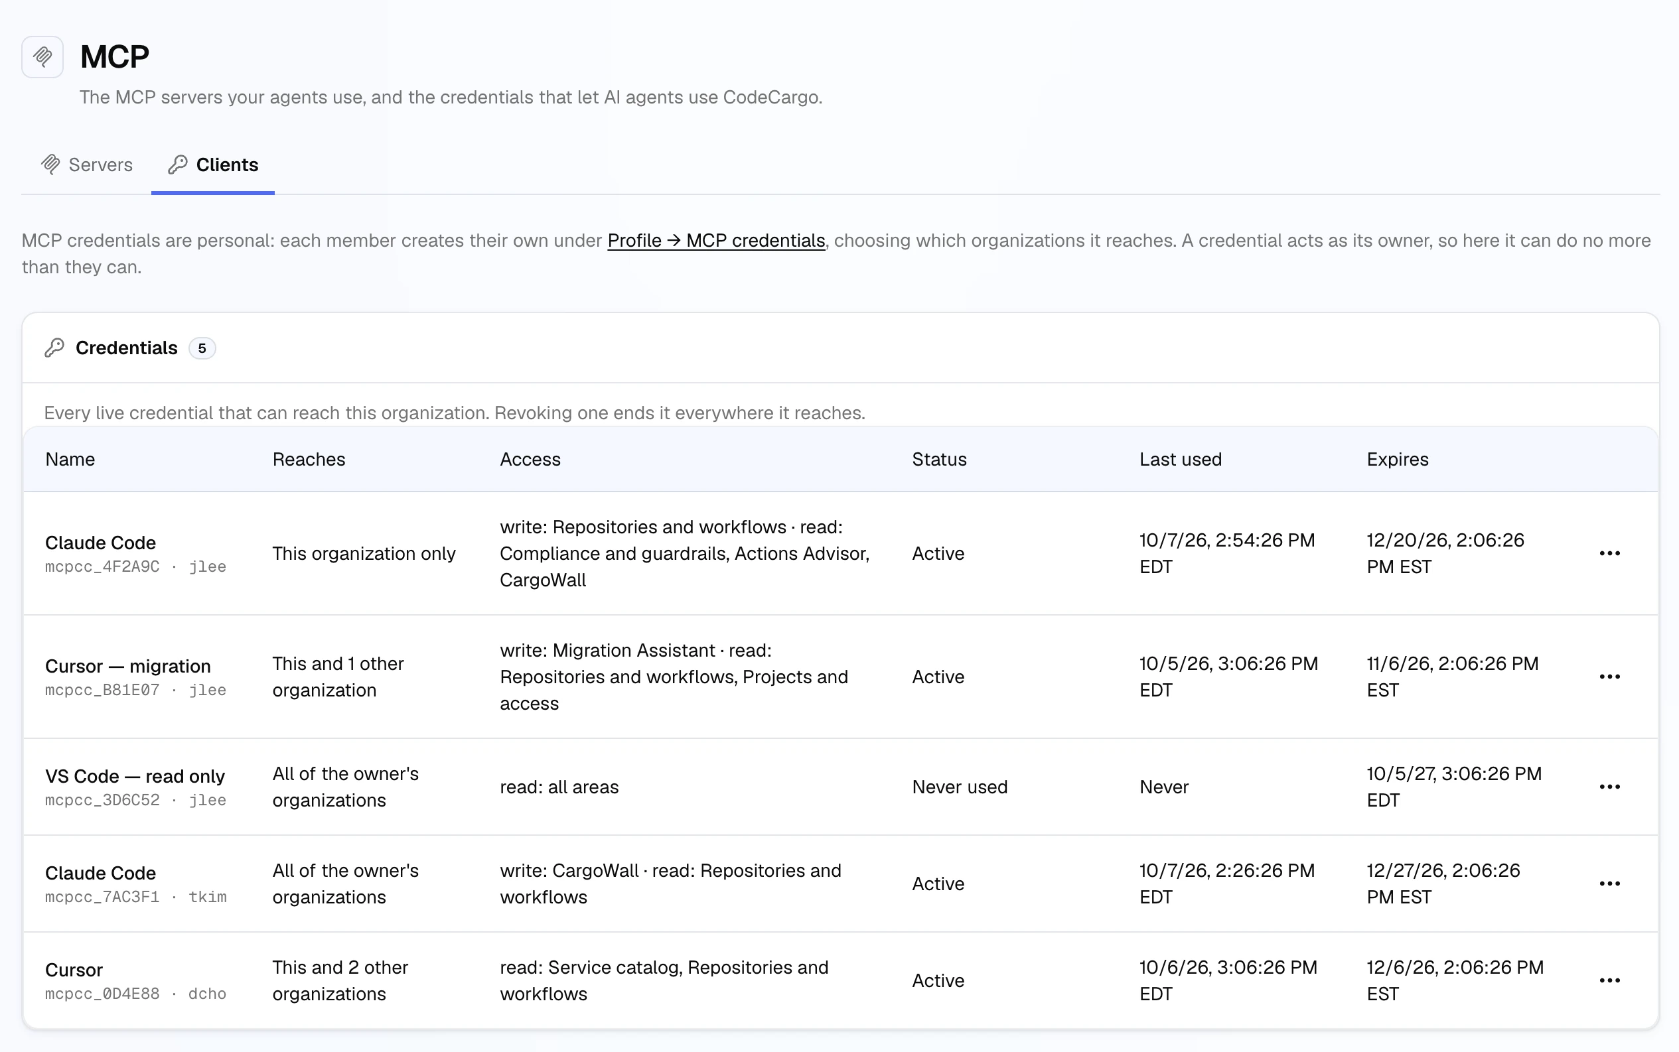Click the Status column header
Viewport: 1679px width, 1052px height.
939,459
